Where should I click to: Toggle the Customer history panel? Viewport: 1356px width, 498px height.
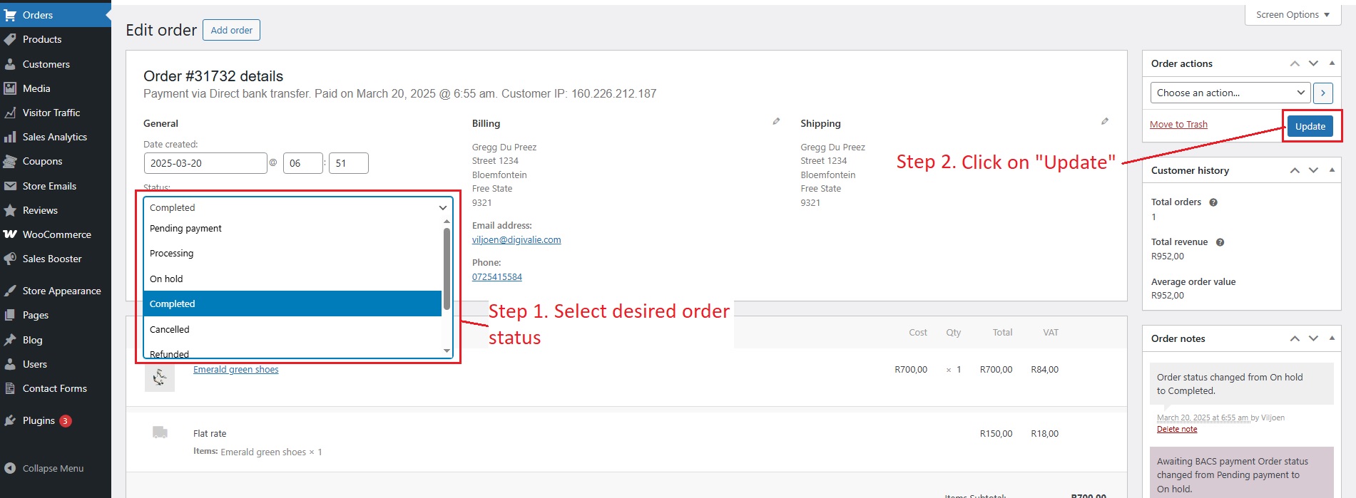(x=1332, y=170)
